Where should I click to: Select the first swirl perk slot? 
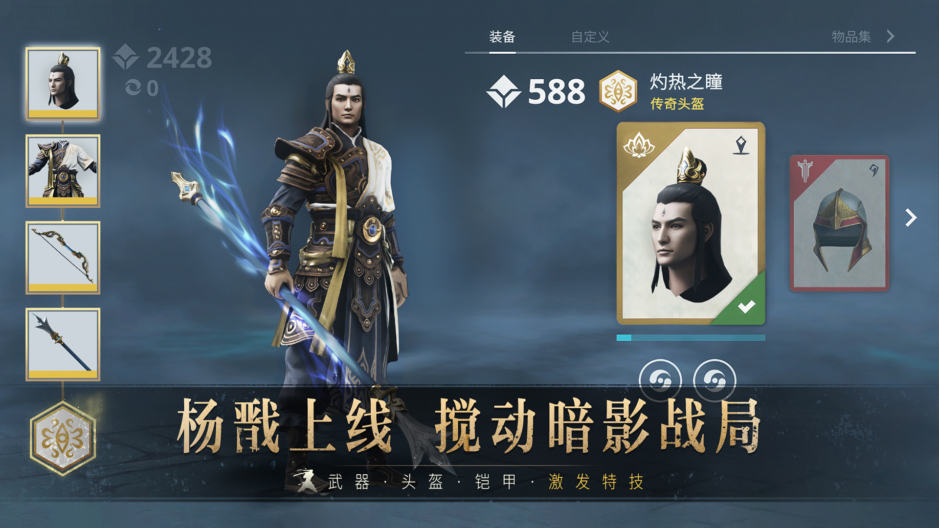pyautogui.click(x=660, y=380)
